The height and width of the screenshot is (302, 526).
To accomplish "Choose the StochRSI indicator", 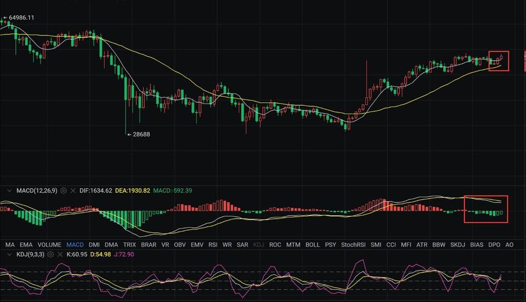I will click(x=353, y=245).
